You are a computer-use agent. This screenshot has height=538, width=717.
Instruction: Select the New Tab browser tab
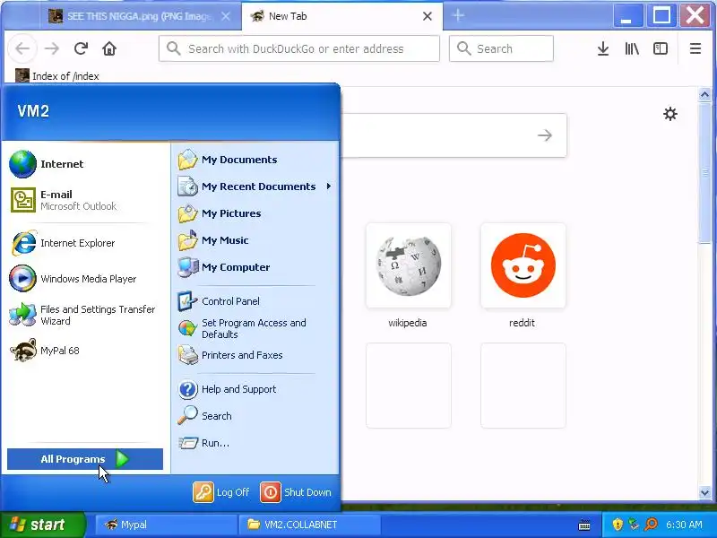coord(341,16)
